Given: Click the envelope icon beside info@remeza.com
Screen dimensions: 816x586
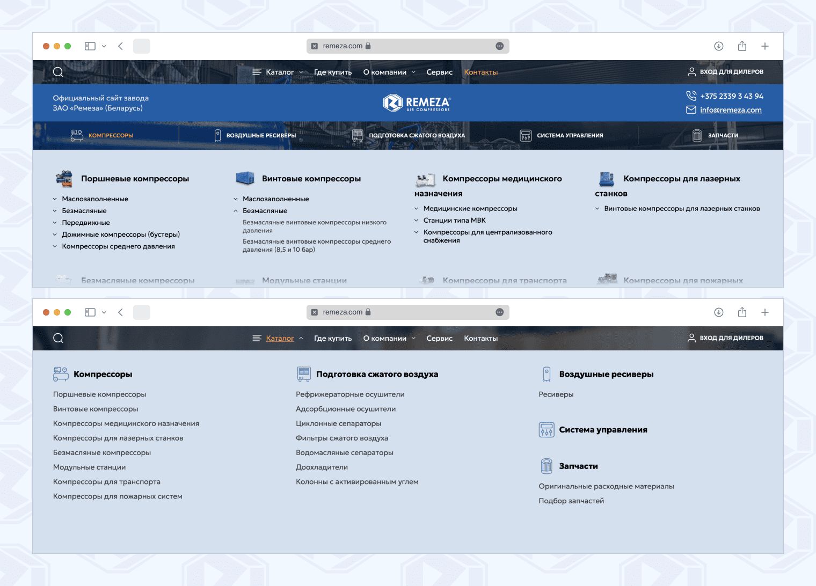Looking at the screenshot, I should pos(691,110).
